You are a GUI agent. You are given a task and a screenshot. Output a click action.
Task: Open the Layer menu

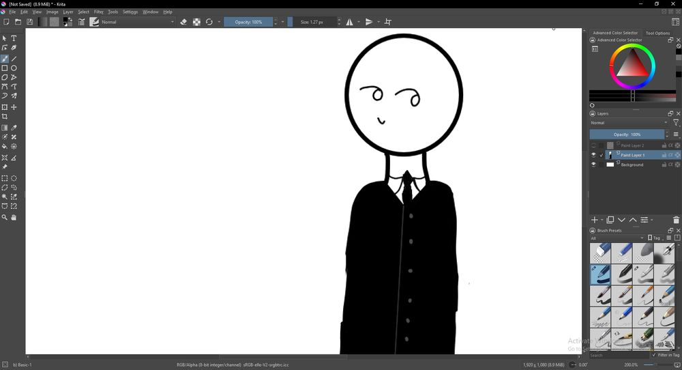point(68,12)
